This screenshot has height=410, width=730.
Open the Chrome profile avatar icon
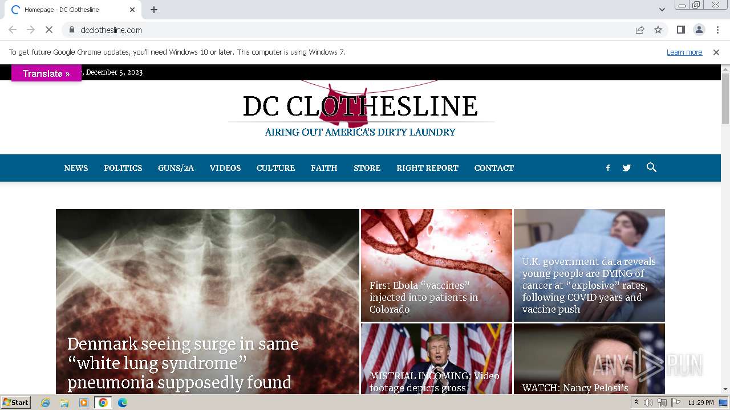[x=699, y=30]
